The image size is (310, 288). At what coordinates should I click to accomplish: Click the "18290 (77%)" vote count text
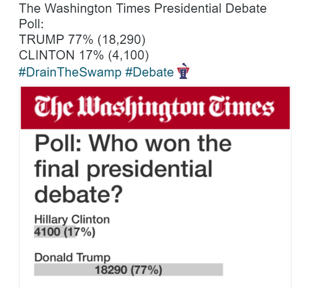(128, 269)
